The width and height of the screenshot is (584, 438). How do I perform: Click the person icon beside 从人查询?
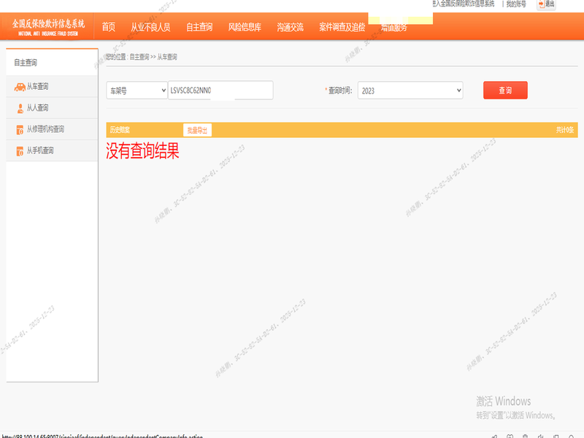pyautogui.click(x=20, y=108)
